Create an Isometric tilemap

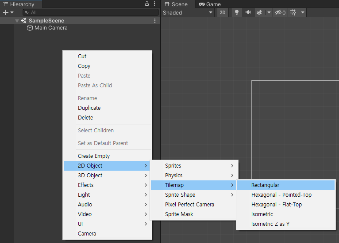(286, 214)
